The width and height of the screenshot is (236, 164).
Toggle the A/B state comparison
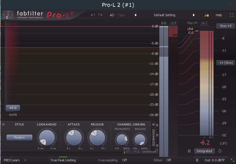[x=112, y=15]
